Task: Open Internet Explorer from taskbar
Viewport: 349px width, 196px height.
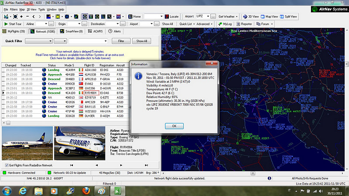Action: tap(23, 191)
